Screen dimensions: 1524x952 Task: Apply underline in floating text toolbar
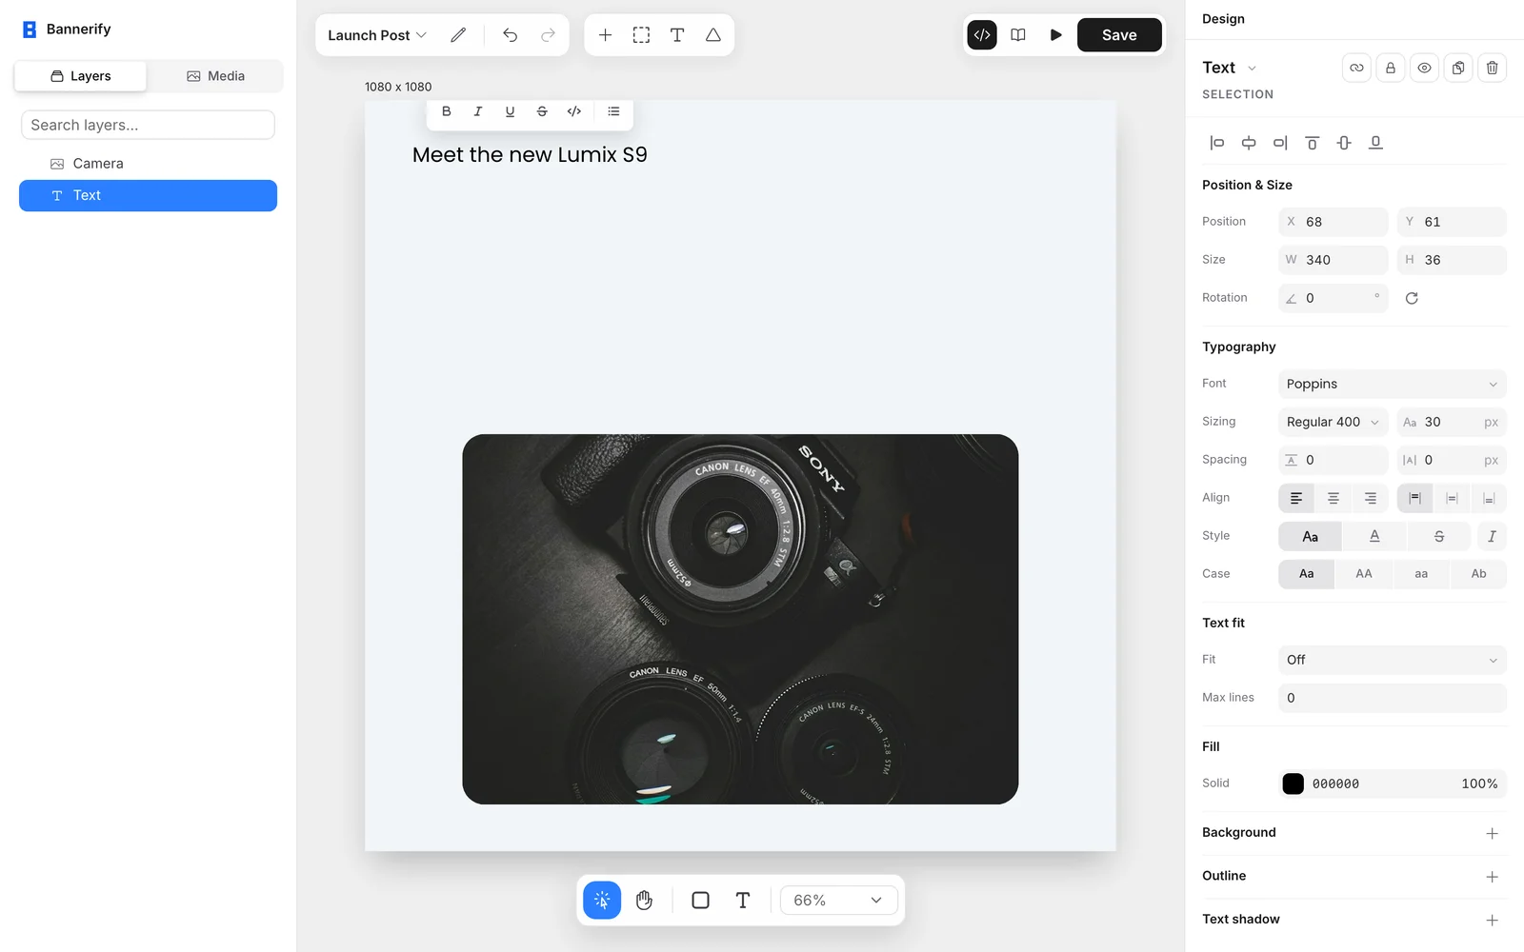[x=510, y=111]
